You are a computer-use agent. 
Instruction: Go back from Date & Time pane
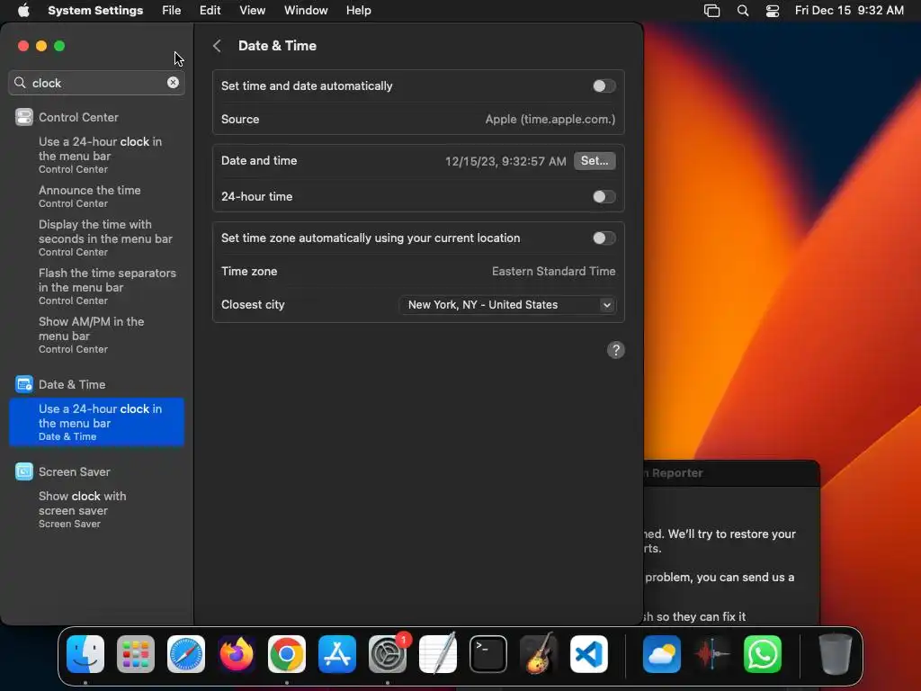tap(217, 46)
